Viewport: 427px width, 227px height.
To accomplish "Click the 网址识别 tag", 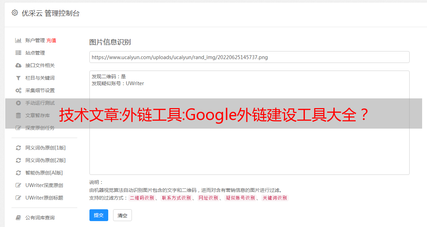I will 208,198.
